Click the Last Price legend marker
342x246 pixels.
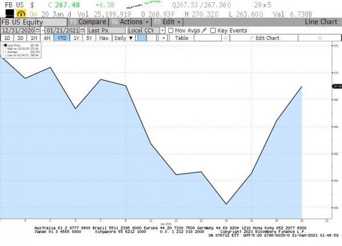click(x=5, y=44)
